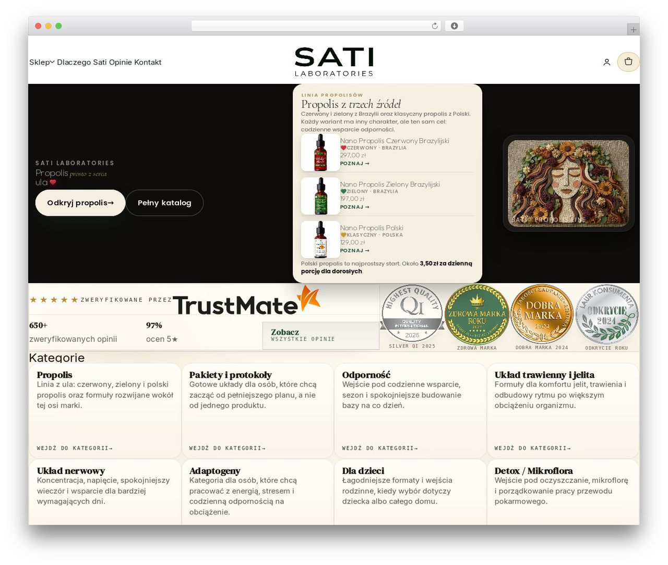Viewport: 668px width, 565px height.
Task: Open Nano Propolis Czerwony Brazylijski title
Action: [395, 141]
